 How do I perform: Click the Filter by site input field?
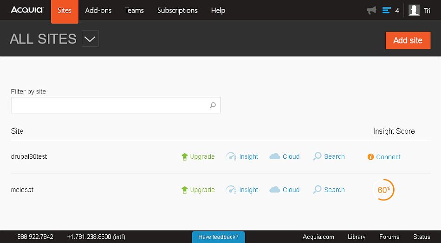pyautogui.click(x=109, y=105)
